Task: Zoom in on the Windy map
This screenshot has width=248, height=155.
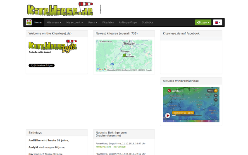Action: pyautogui.click(x=216, y=95)
